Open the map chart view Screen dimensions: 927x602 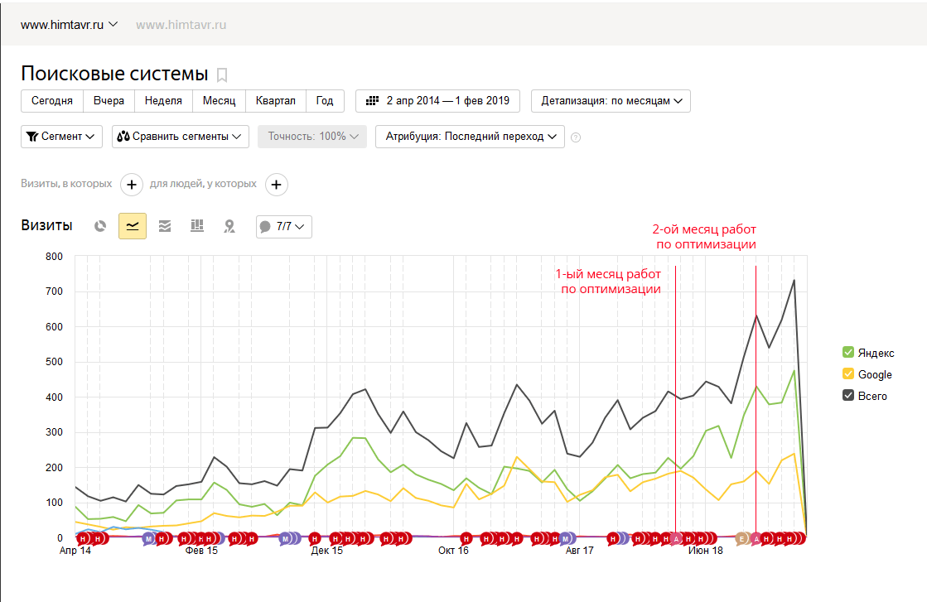(229, 226)
